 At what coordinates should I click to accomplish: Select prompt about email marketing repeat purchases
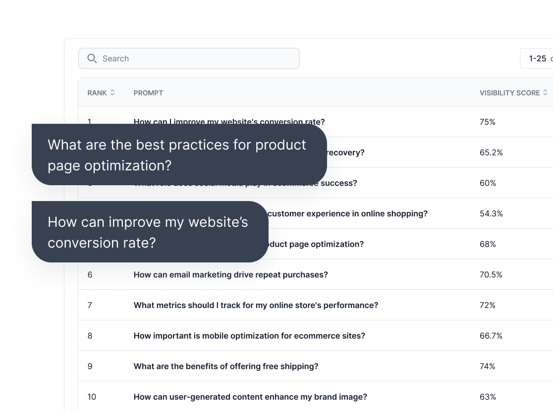[x=230, y=275]
